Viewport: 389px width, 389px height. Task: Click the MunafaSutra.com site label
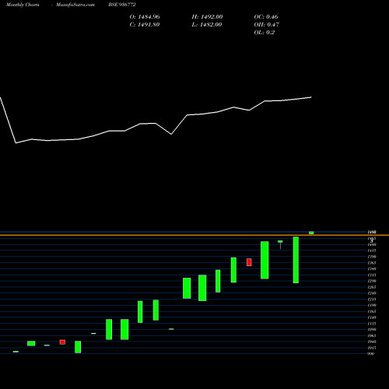pyautogui.click(x=75, y=5)
